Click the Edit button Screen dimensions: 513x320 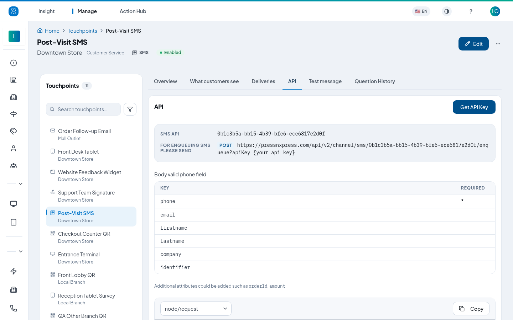473,44
